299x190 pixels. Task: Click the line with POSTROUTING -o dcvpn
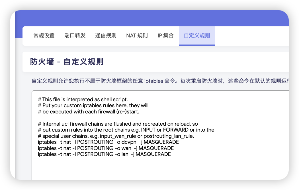tap(108, 142)
